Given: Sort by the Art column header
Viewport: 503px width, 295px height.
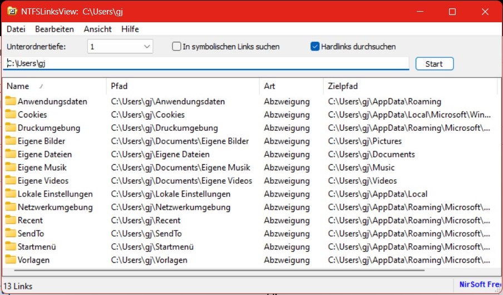Looking at the screenshot, I should click(x=291, y=86).
